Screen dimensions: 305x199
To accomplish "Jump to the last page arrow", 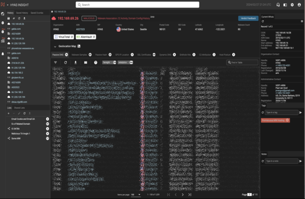I will tap(190, 195).
